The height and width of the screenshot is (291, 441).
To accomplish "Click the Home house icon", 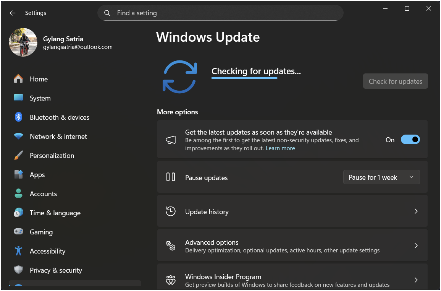I will pyautogui.click(x=19, y=79).
